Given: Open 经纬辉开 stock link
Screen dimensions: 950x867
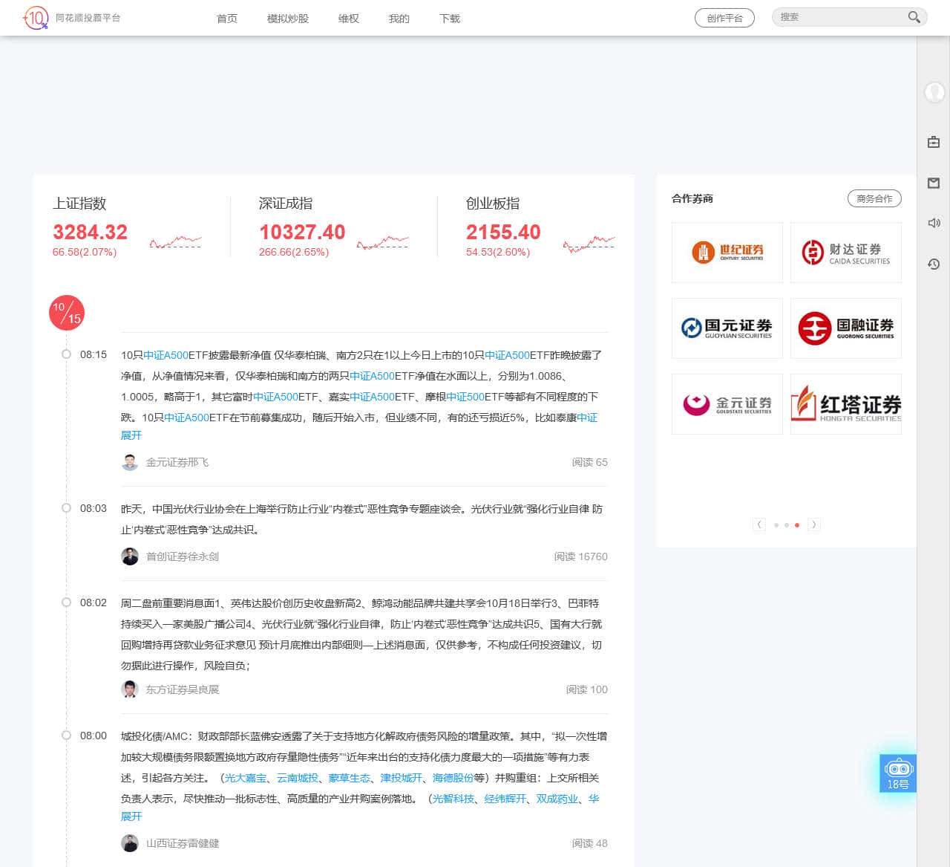Looking at the screenshot, I should [505, 799].
